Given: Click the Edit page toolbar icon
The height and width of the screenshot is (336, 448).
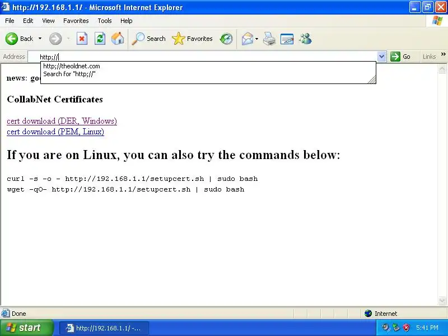Looking at the screenshot, I should pos(287,39).
